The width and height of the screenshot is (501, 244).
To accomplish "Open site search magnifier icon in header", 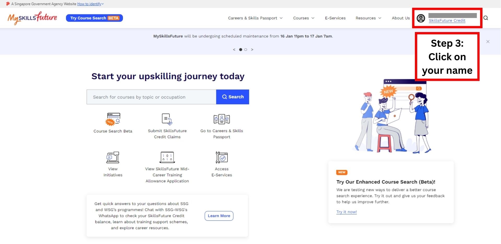I will 486,18.
